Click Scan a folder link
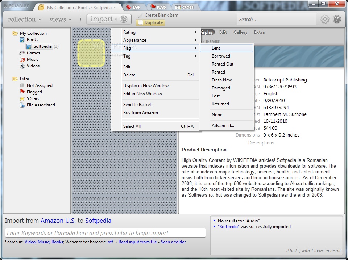 point(173,242)
